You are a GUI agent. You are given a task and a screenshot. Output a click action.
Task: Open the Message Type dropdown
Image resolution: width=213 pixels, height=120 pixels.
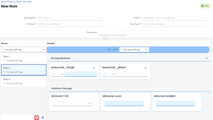tap(73, 104)
